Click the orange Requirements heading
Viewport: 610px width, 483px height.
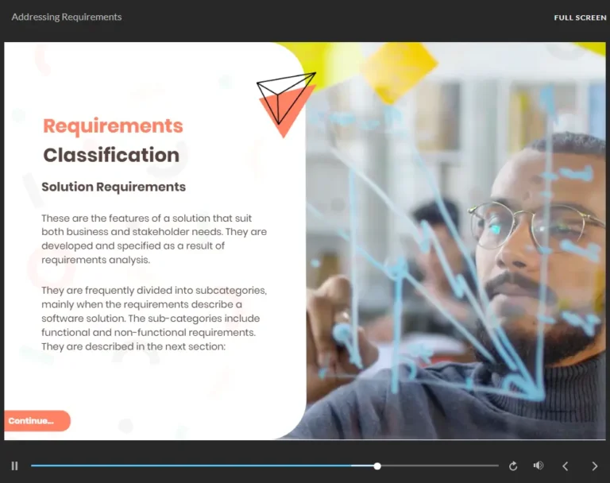click(x=113, y=126)
